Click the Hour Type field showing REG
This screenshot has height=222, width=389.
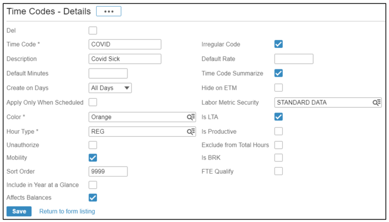142,132
